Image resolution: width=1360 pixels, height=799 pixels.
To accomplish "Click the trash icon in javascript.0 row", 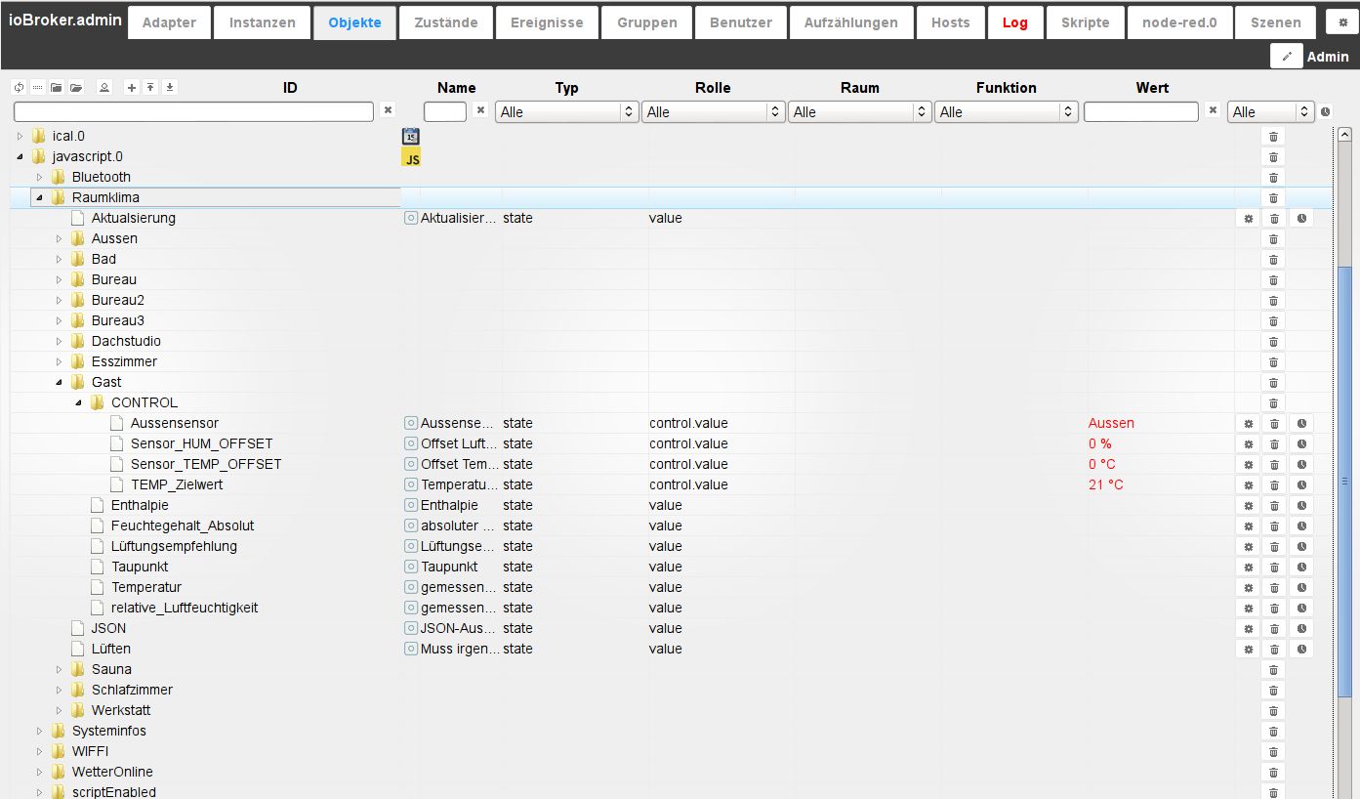I will 1273,156.
